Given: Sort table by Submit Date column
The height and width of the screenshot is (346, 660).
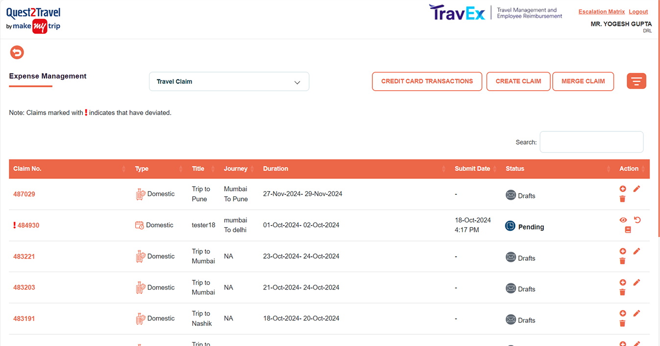Looking at the screenshot, I should 476,169.
